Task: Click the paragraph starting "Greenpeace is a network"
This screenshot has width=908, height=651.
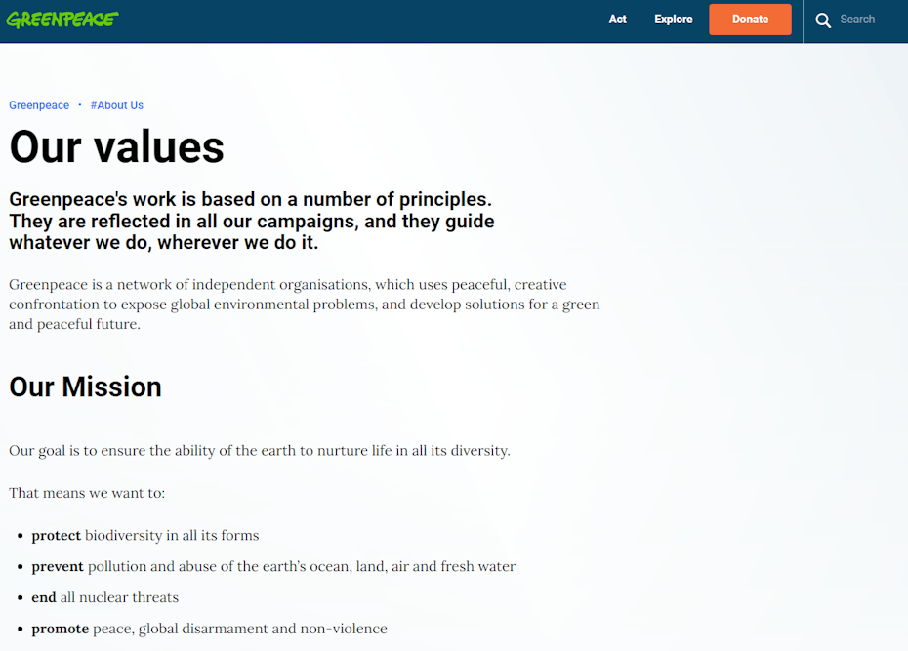Action: (x=304, y=305)
